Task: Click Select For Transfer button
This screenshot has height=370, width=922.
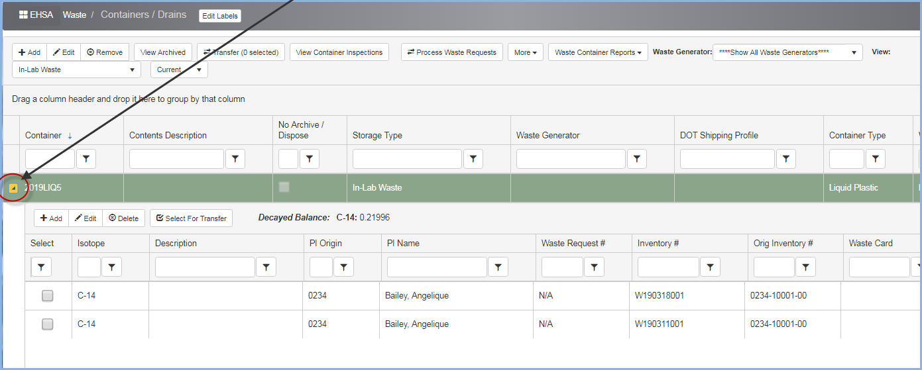Action: coord(191,218)
